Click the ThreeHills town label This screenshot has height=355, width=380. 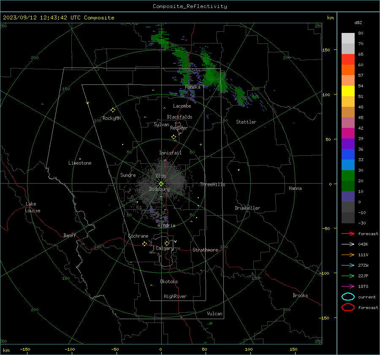pyautogui.click(x=212, y=184)
